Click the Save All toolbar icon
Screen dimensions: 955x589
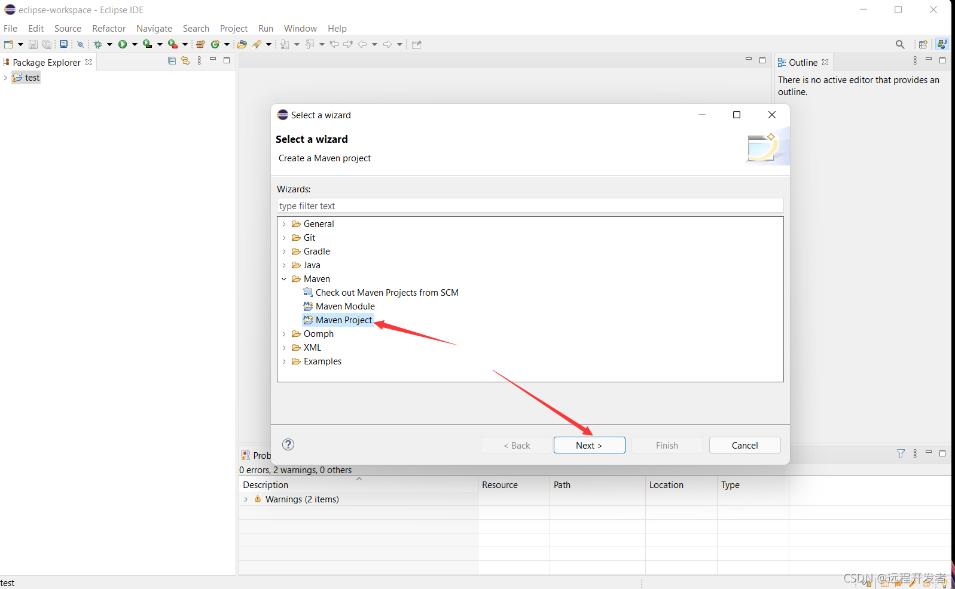coord(47,44)
